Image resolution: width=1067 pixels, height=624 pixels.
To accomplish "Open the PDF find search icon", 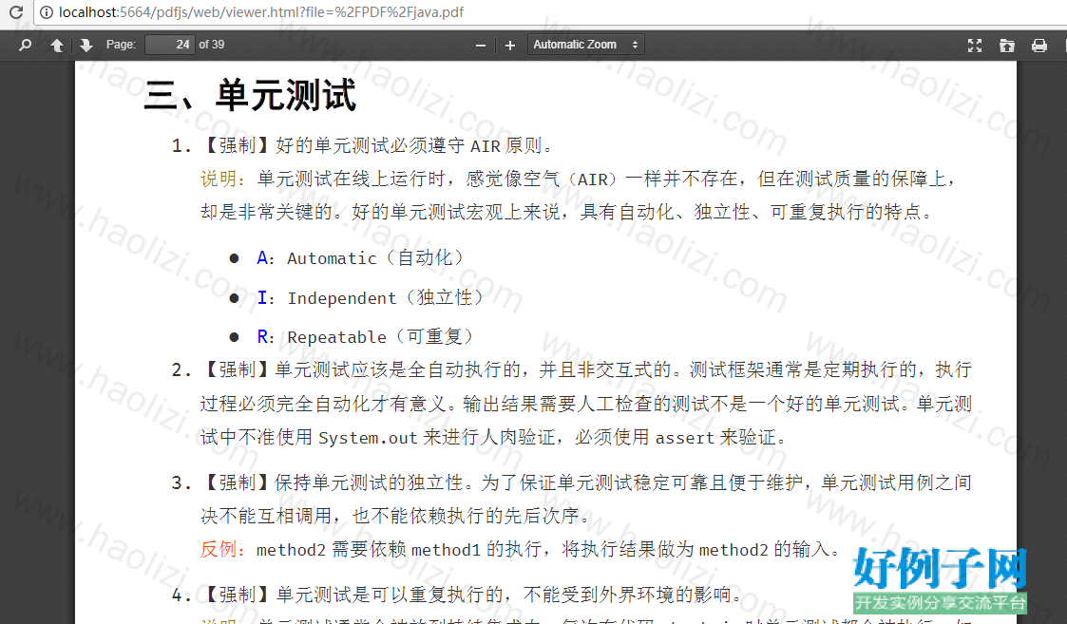I will (x=25, y=45).
